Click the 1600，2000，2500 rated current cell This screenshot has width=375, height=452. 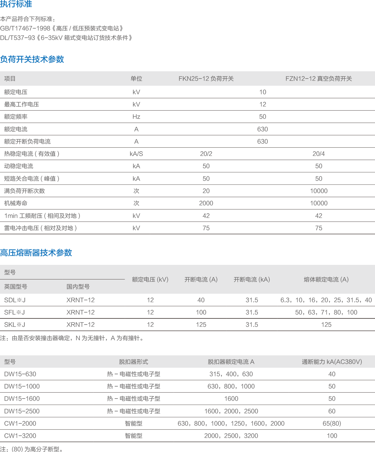231,411
